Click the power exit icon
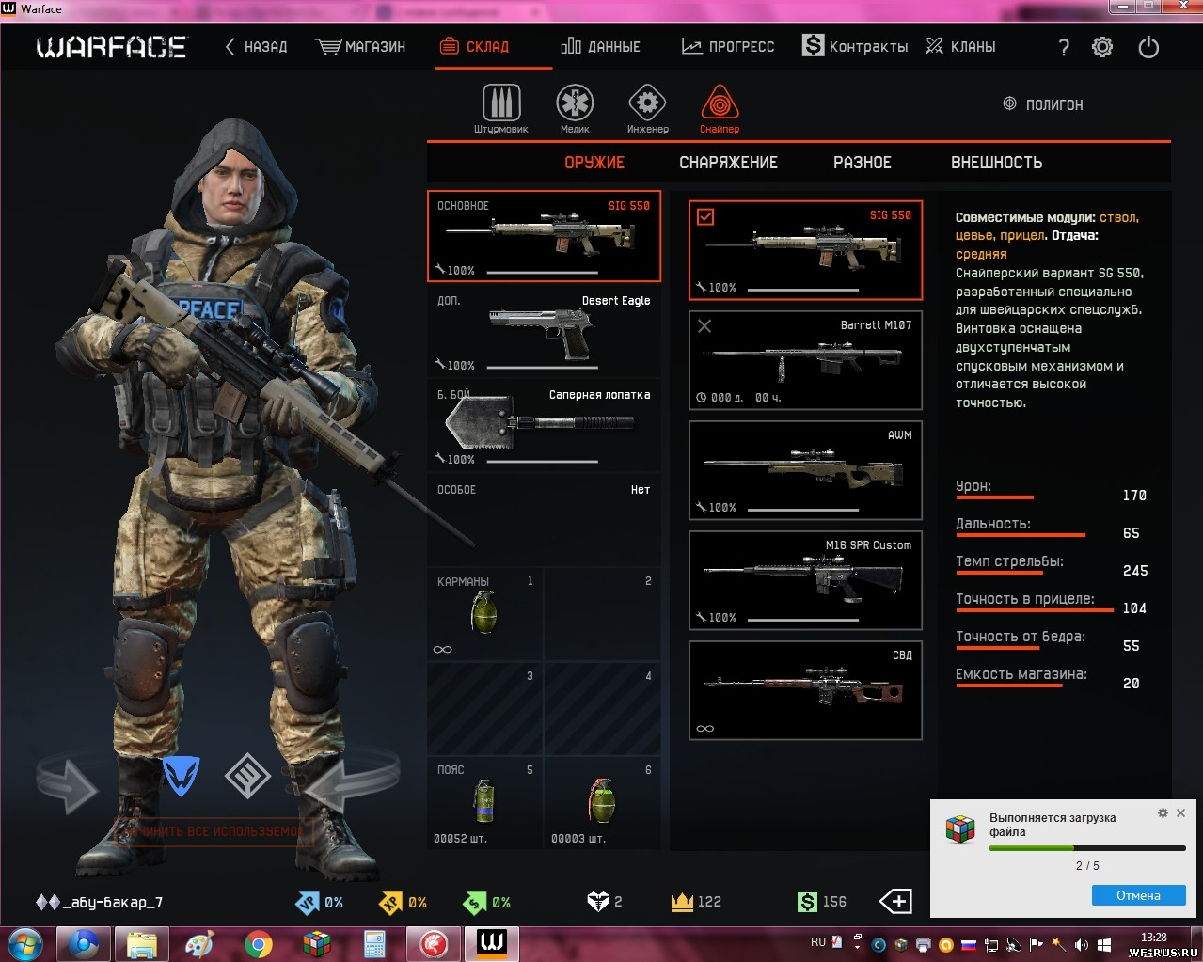 tap(1148, 47)
